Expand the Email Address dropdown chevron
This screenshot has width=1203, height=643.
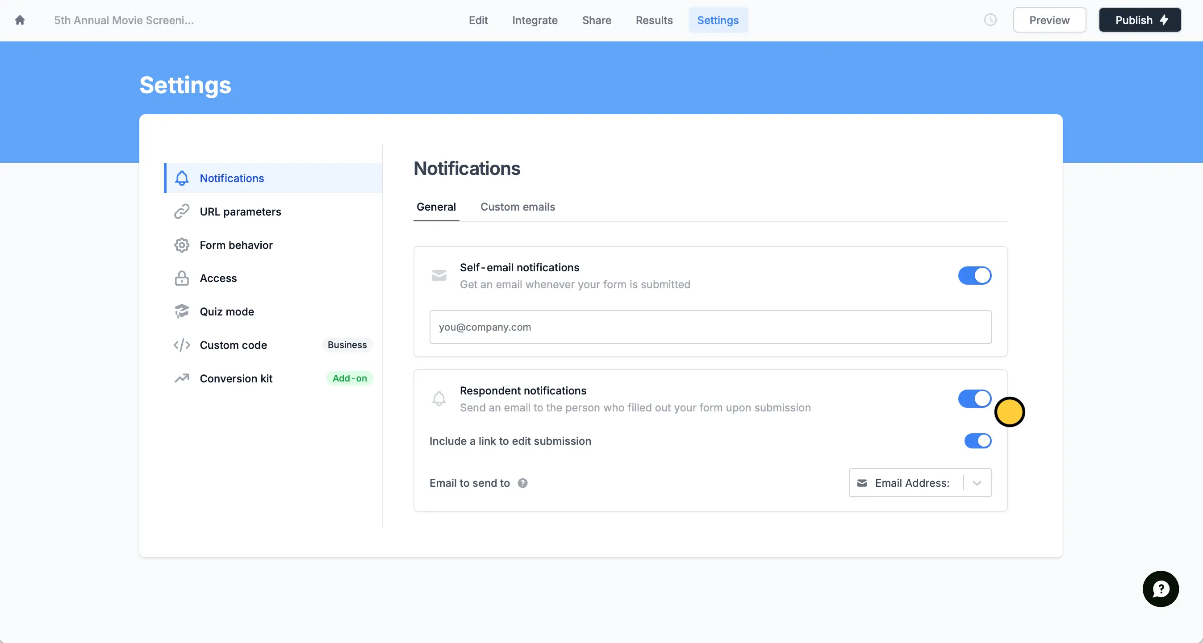point(977,483)
